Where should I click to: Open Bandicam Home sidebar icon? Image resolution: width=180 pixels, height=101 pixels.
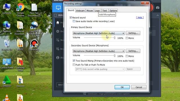[58, 23]
